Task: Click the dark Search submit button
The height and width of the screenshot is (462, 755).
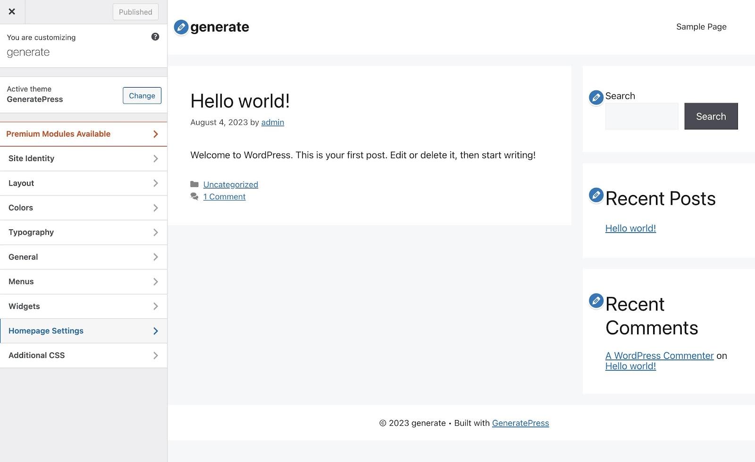Action: tap(711, 116)
